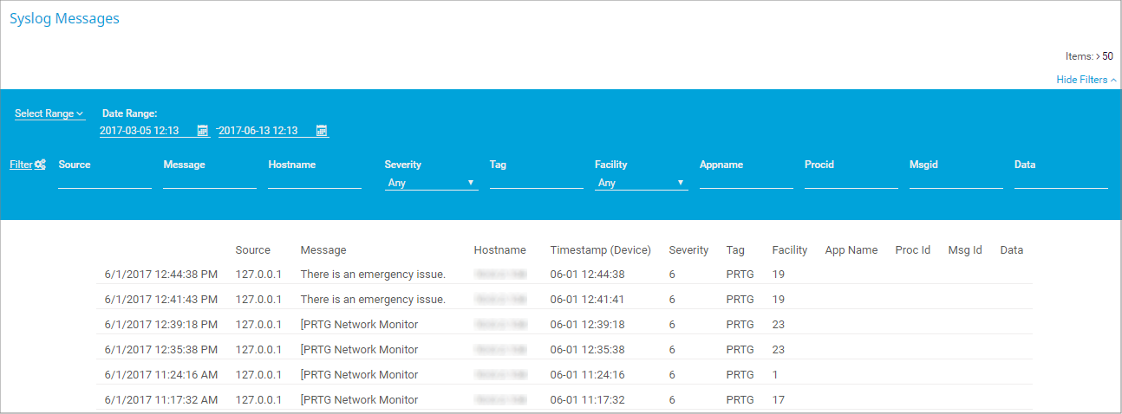Open the start date calendar picker icon
Screen dimensions: 1122x414
click(x=203, y=131)
